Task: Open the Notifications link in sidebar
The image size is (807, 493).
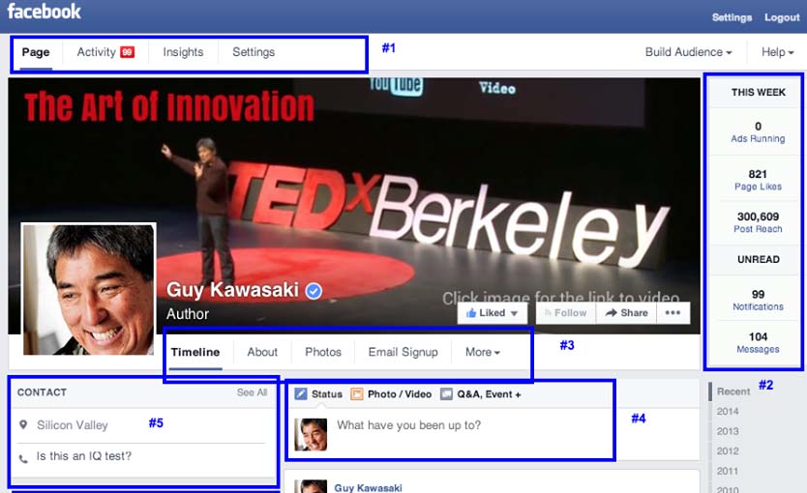Action: point(758,306)
